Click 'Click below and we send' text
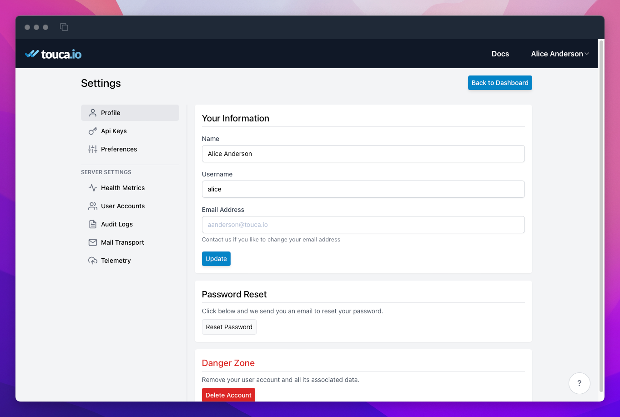Screen dimensions: 620x417 click(292, 311)
